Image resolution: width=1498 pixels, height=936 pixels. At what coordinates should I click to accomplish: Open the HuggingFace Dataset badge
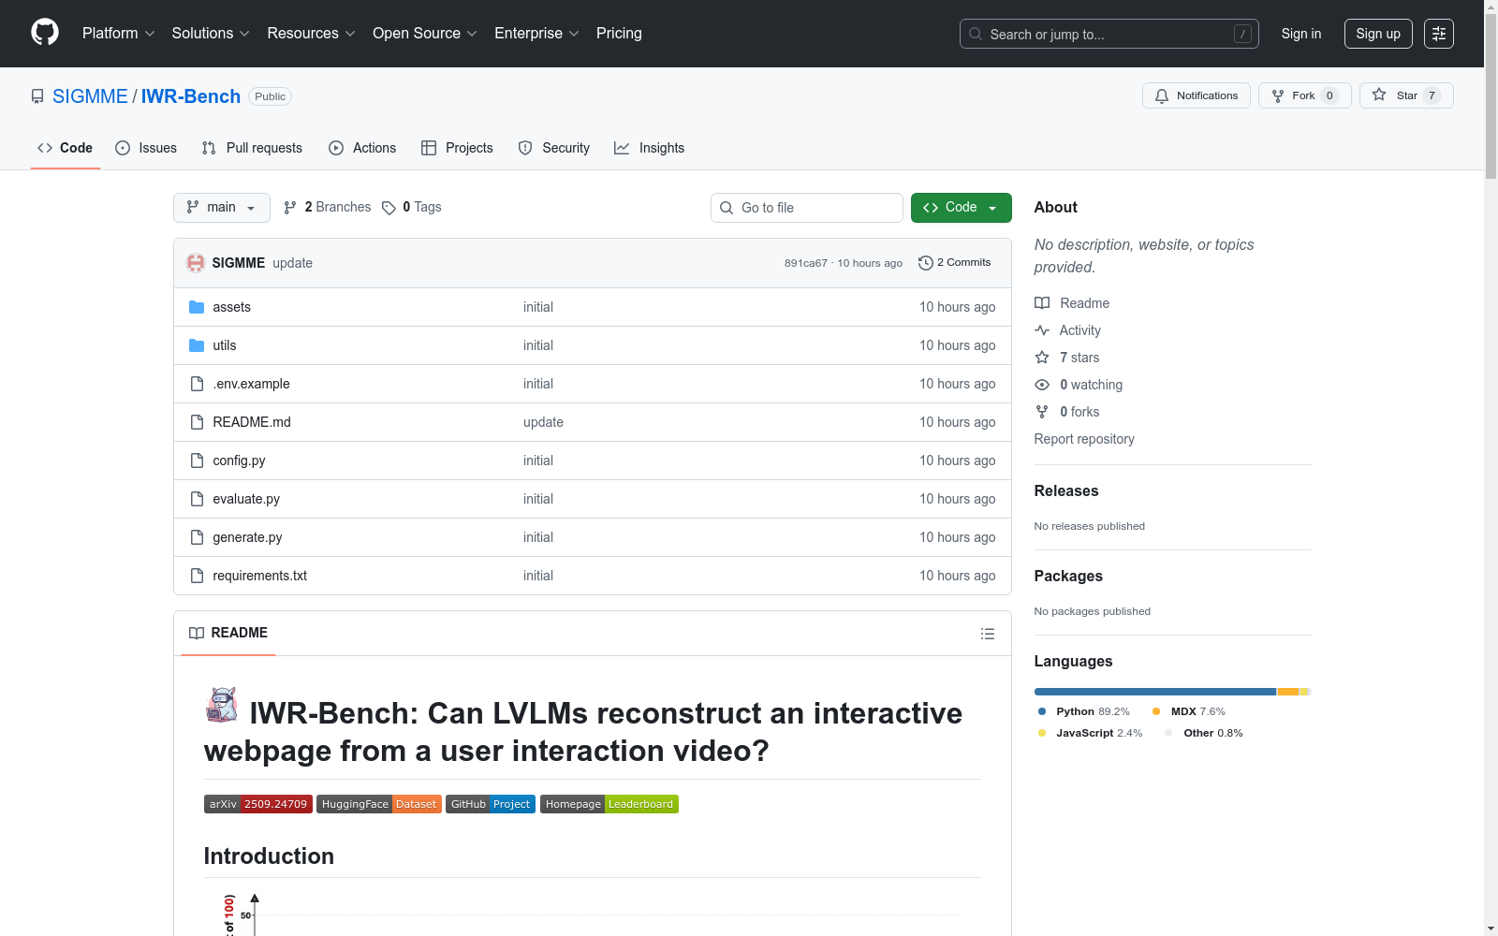click(x=379, y=804)
